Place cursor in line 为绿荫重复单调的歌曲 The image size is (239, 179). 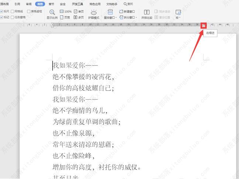pyautogui.click(x=87, y=122)
